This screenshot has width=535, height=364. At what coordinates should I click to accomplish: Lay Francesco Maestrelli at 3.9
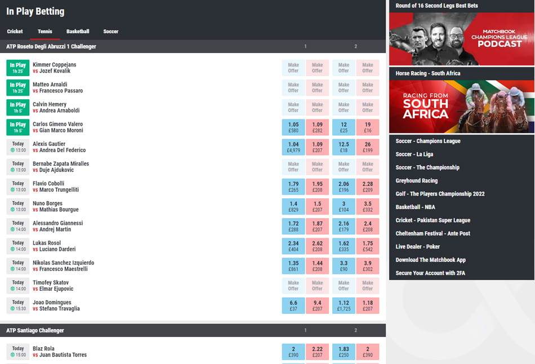pyautogui.click(x=368, y=265)
